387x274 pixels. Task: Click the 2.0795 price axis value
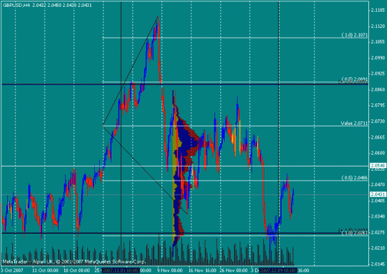(378, 105)
